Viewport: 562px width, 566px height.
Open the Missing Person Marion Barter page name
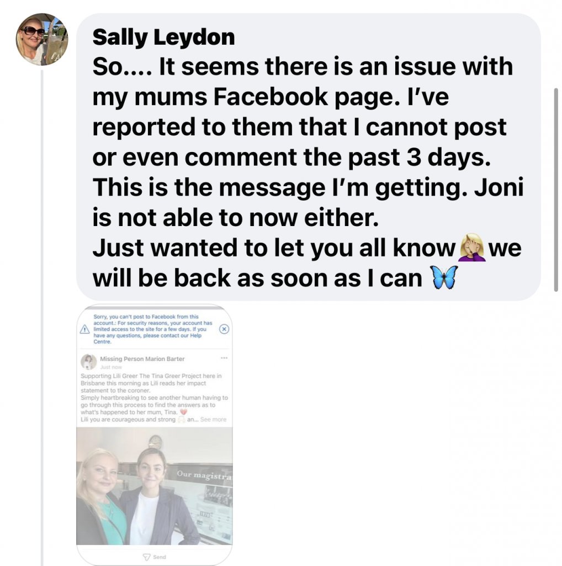(142, 359)
